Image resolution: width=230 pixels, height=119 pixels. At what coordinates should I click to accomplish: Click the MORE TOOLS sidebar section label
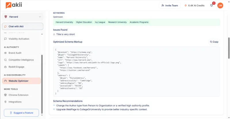pos(11,89)
